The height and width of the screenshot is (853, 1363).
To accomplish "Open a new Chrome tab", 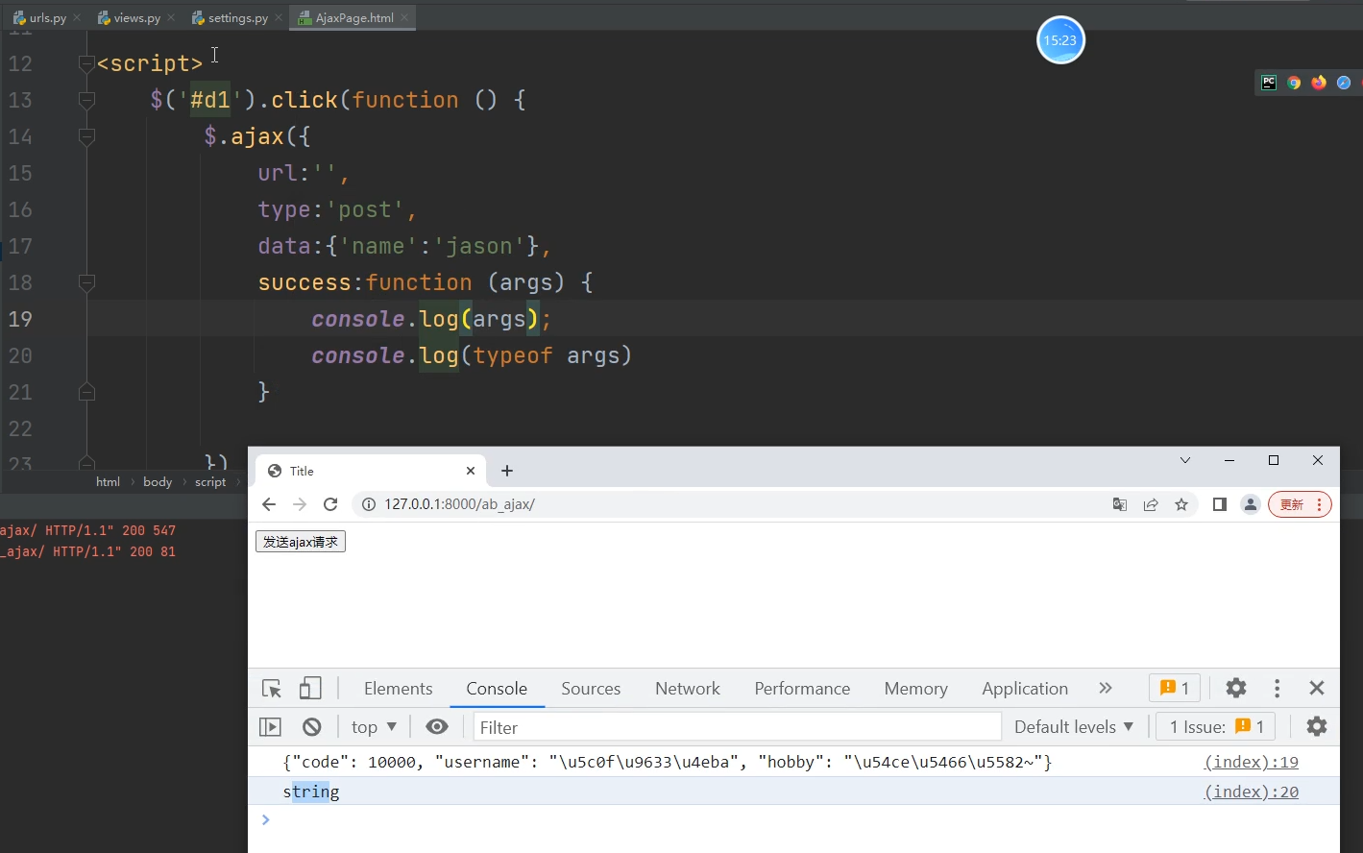I will (507, 471).
